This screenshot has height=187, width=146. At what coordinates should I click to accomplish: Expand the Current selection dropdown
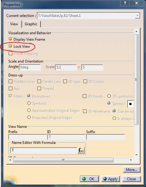click(137, 16)
